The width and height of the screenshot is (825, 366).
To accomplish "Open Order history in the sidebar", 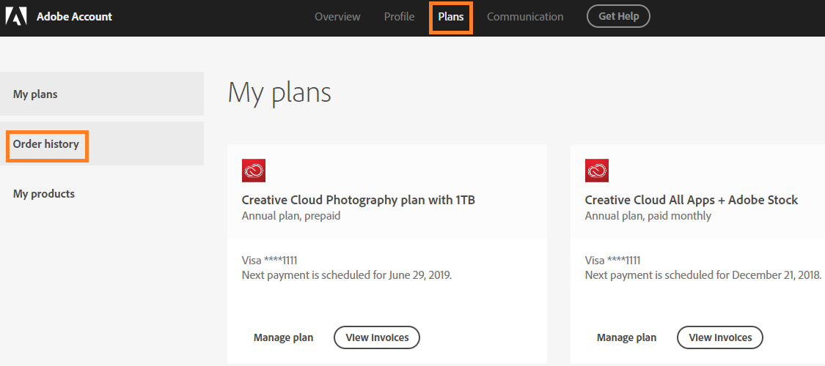I will point(46,144).
